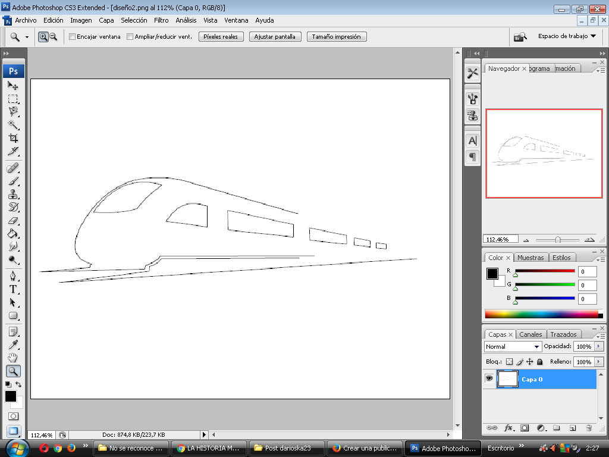Hide the Capa 0 layer visibility
Screen dimensions: 609x457
pos(489,378)
